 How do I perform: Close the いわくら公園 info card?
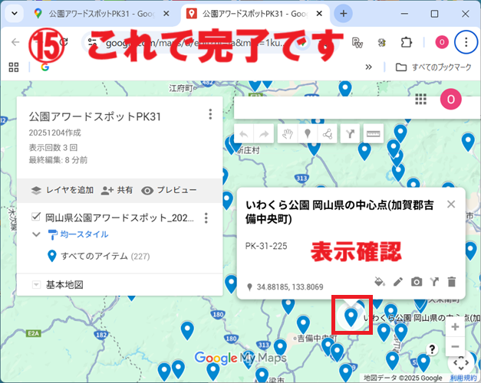(x=451, y=204)
